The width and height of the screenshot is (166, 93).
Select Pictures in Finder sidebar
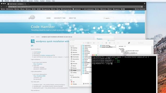pos(75,64)
